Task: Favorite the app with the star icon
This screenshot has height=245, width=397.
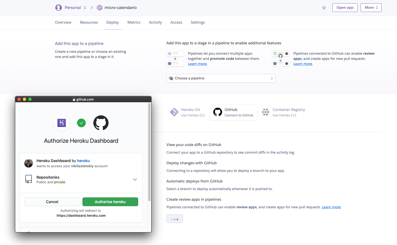Action: coord(324,8)
